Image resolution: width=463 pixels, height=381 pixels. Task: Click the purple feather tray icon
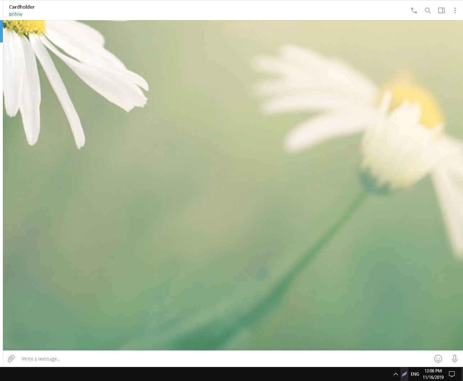pos(404,374)
